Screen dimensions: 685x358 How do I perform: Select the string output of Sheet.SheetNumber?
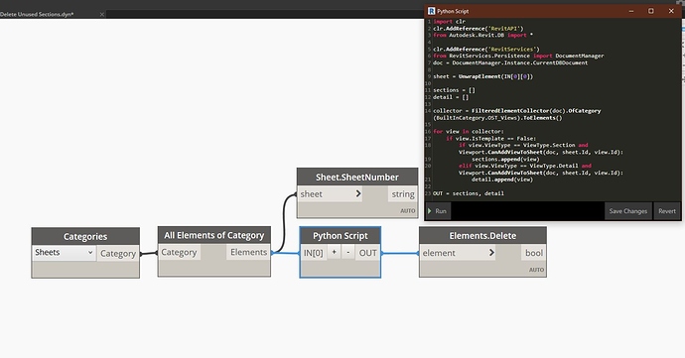point(402,193)
